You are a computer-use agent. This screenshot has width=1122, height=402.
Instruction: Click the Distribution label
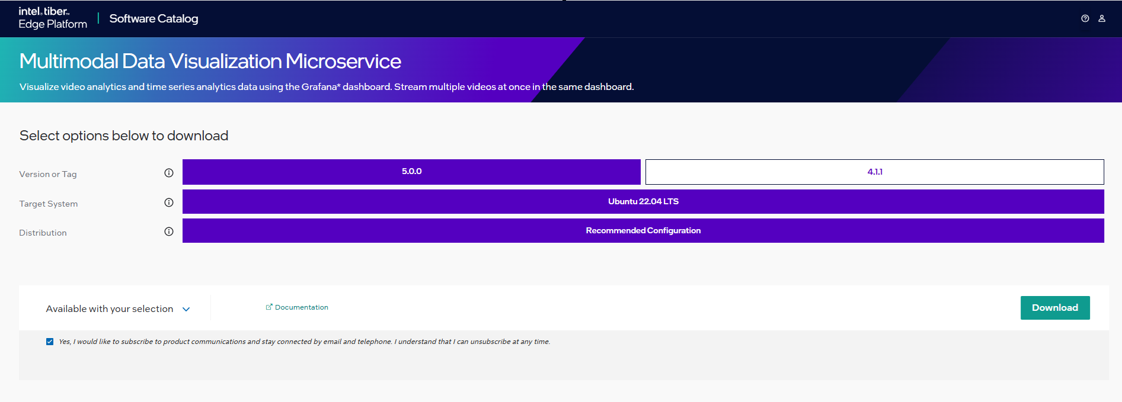tap(43, 233)
